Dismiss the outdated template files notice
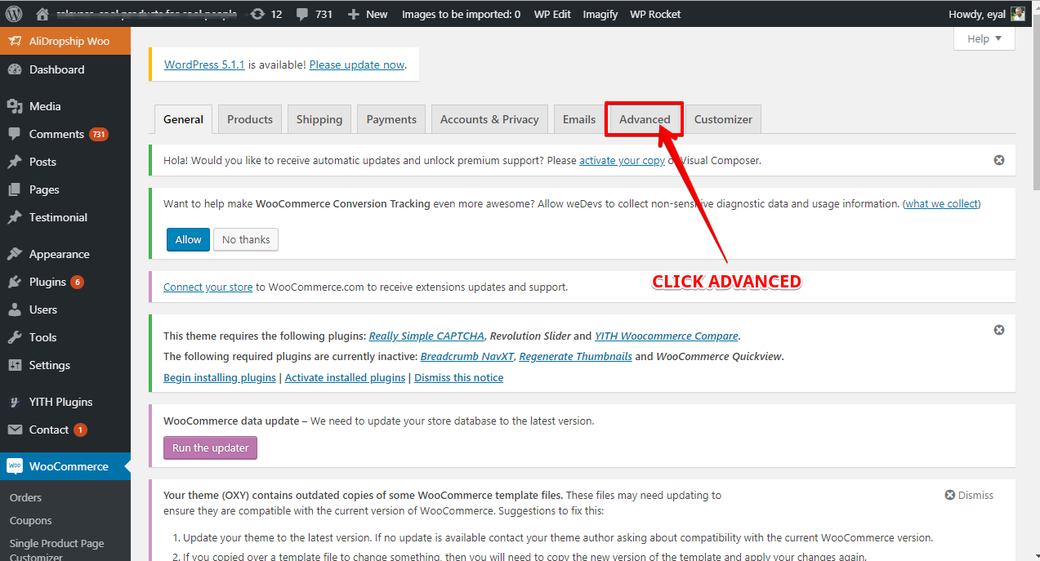Viewport: 1040px width, 561px height. [x=969, y=495]
